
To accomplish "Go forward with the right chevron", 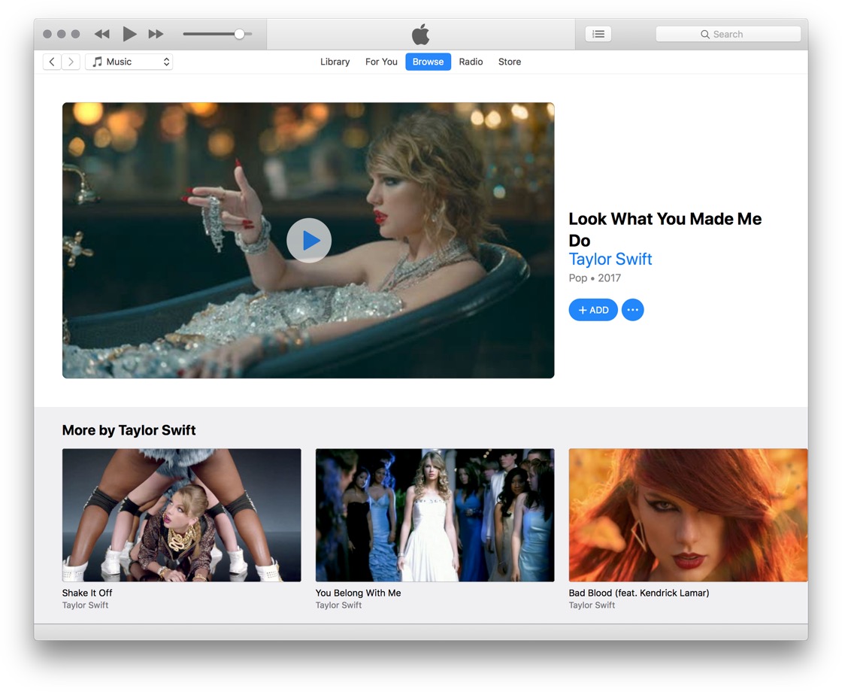I will [x=71, y=62].
